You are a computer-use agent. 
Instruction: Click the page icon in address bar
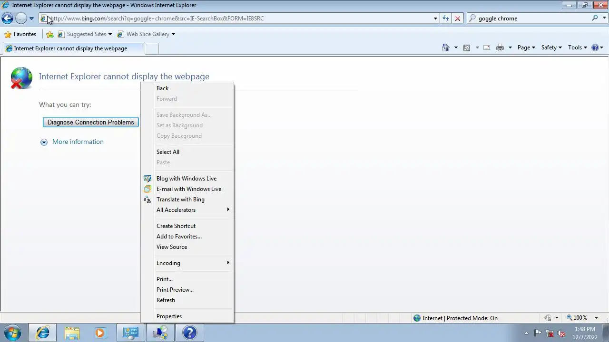click(x=43, y=19)
